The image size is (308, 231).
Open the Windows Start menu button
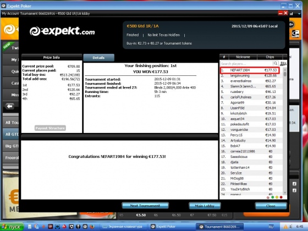tap(12, 227)
